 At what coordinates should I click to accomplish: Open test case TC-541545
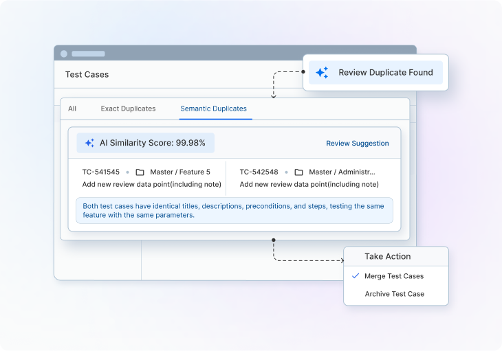(101, 172)
